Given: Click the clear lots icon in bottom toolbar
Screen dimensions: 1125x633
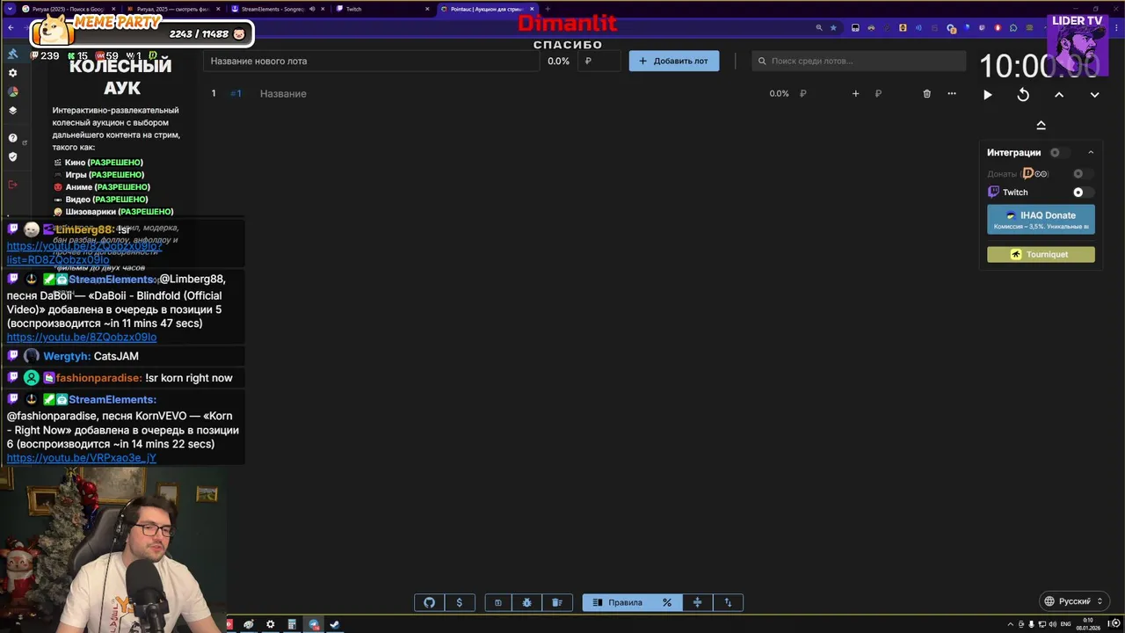Looking at the screenshot, I should 557,602.
